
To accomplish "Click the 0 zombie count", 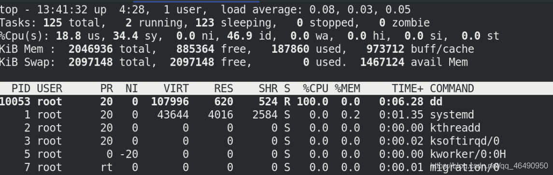I will coord(383,23).
